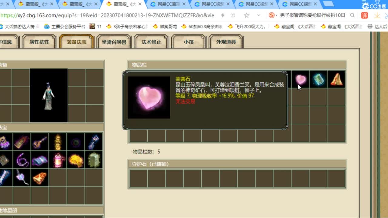Image resolution: width=388 pixels, height=218 pixels.
Task: Click the red 无法交易 text
Action: (x=185, y=101)
